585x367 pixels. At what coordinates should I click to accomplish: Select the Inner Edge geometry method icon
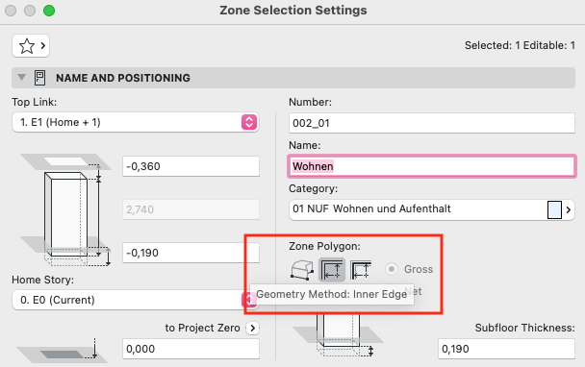point(332,270)
